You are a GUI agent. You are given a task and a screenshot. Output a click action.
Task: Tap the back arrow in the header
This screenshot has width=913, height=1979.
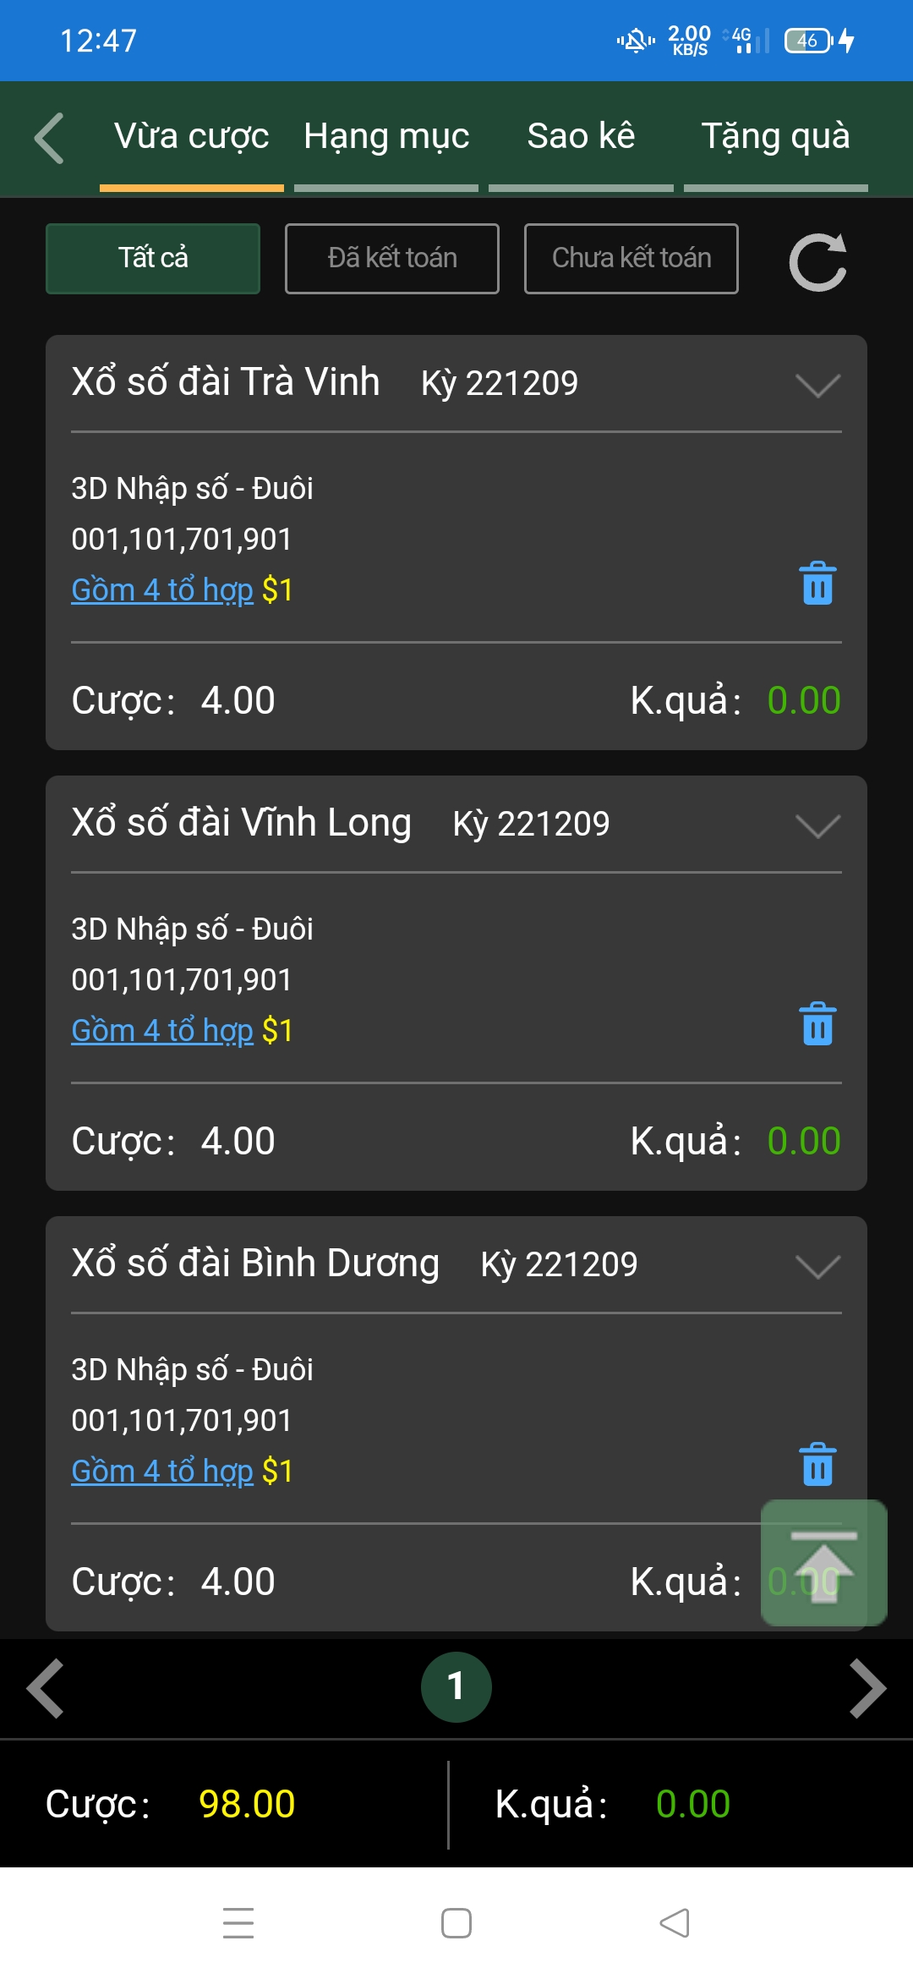(x=49, y=138)
